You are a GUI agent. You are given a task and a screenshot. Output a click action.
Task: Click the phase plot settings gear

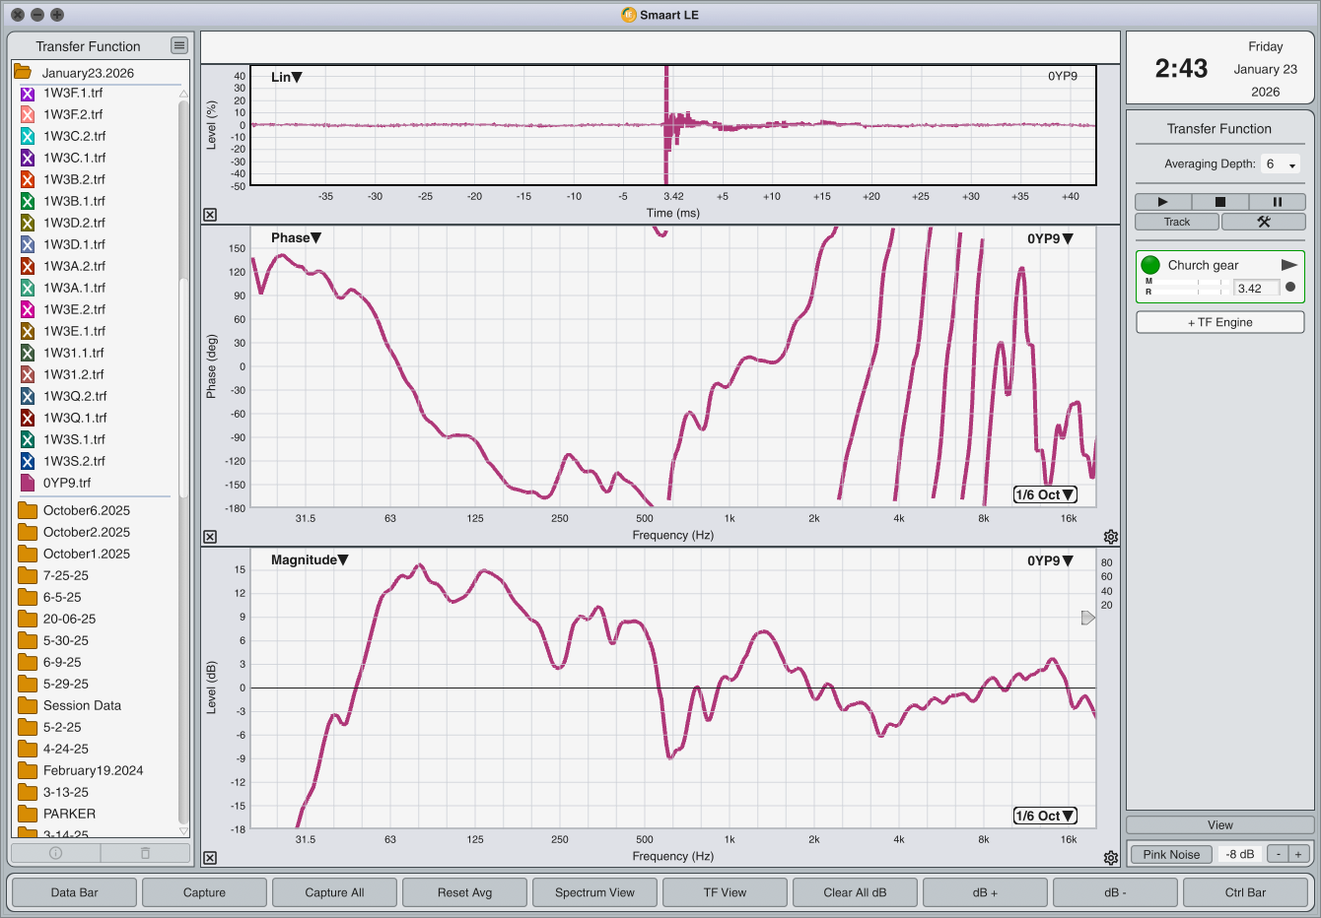[1111, 537]
